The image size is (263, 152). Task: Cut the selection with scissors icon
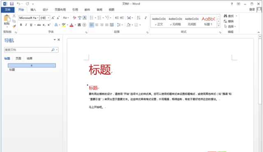14,16
